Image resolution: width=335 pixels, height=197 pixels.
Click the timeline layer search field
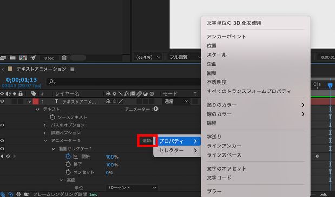point(124,82)
